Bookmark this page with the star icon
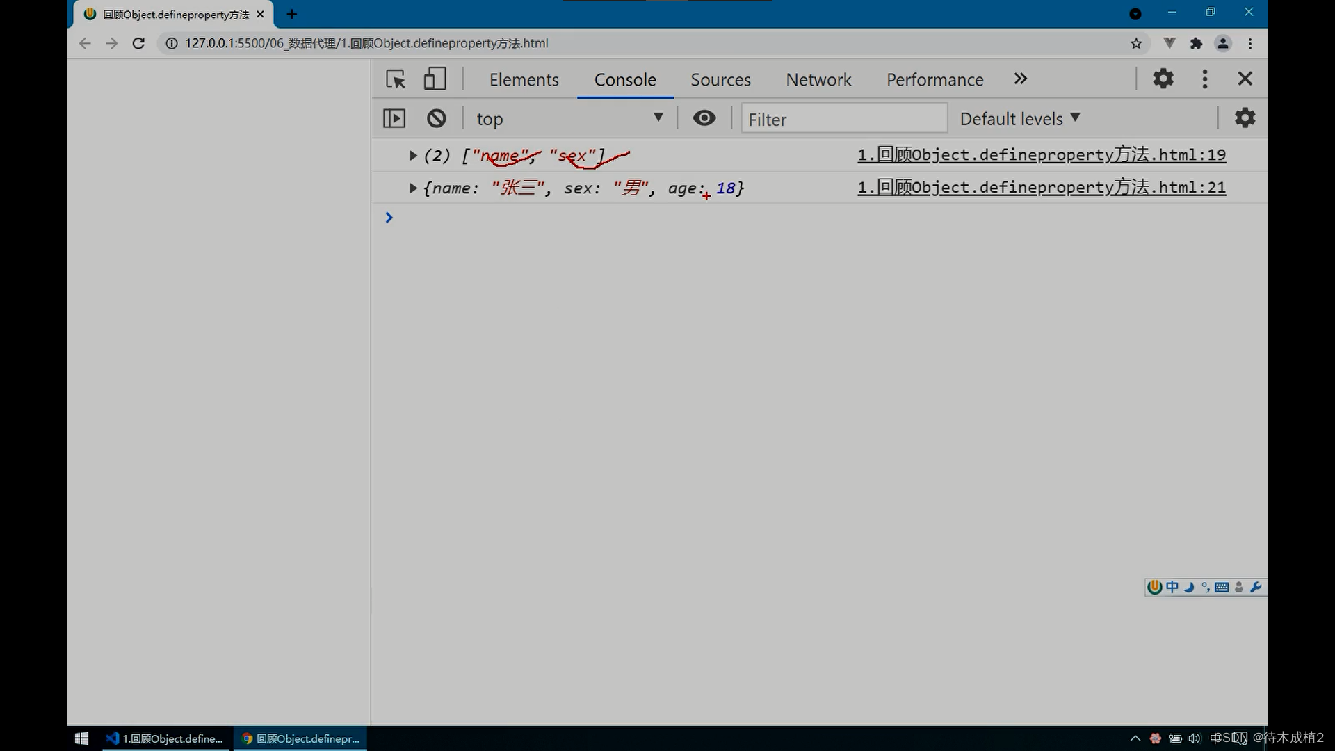The height and width of the screenshot is (751, 1335). click(x=1136, y=43)
